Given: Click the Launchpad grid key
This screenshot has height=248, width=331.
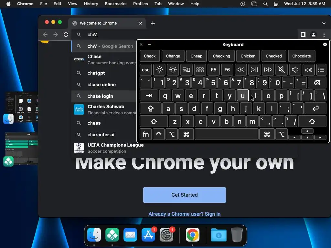Looking at the screenshot, I should click(200, 70).
